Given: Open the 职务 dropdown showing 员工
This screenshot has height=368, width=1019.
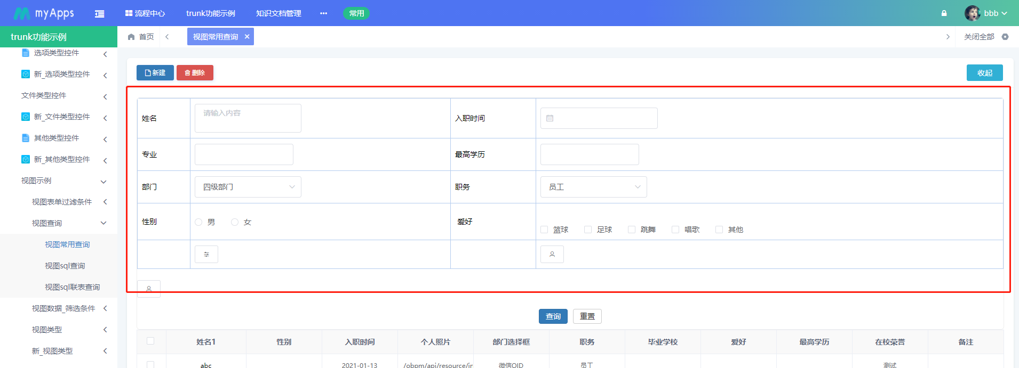Looking at the screenshot, I should 594,187.
